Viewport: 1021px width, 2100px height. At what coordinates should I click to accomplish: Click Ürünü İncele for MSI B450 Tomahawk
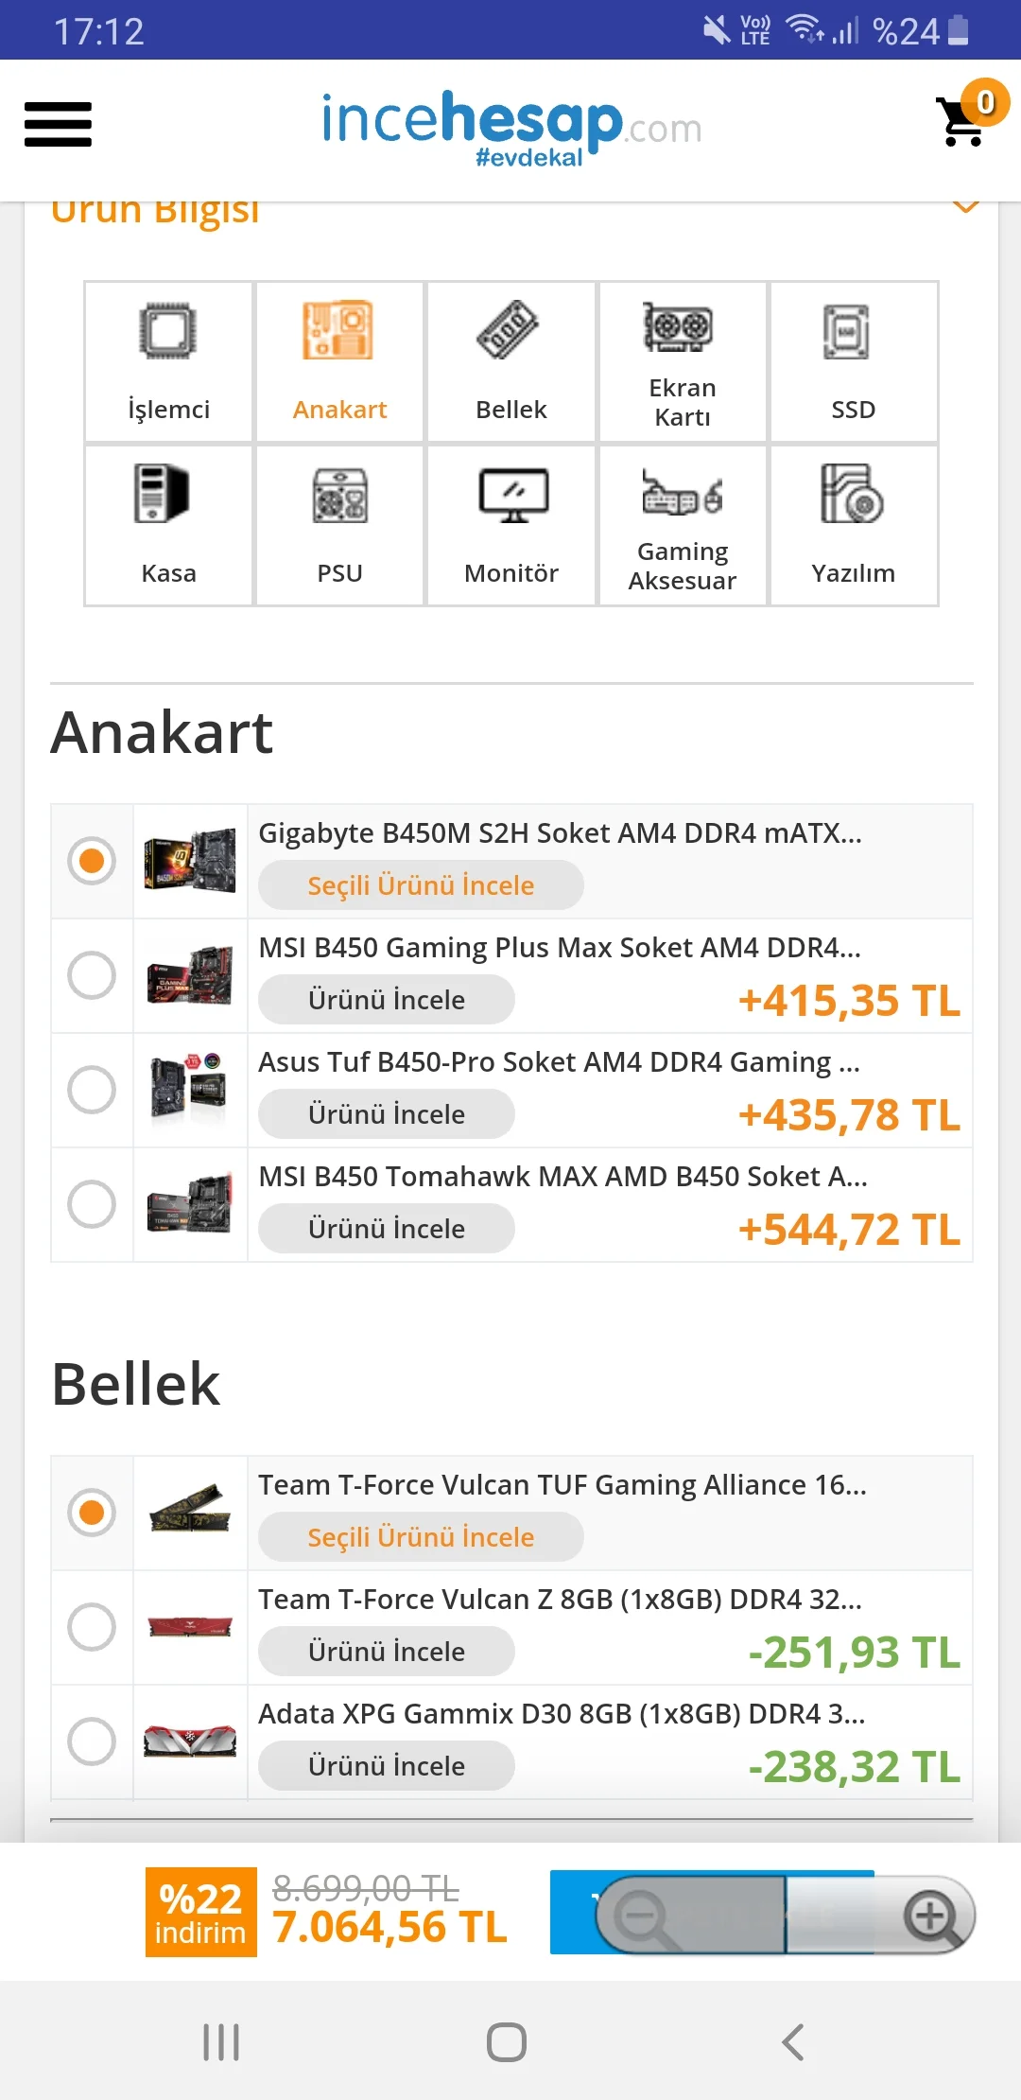pyautogui.click(x=387, y=1229)
